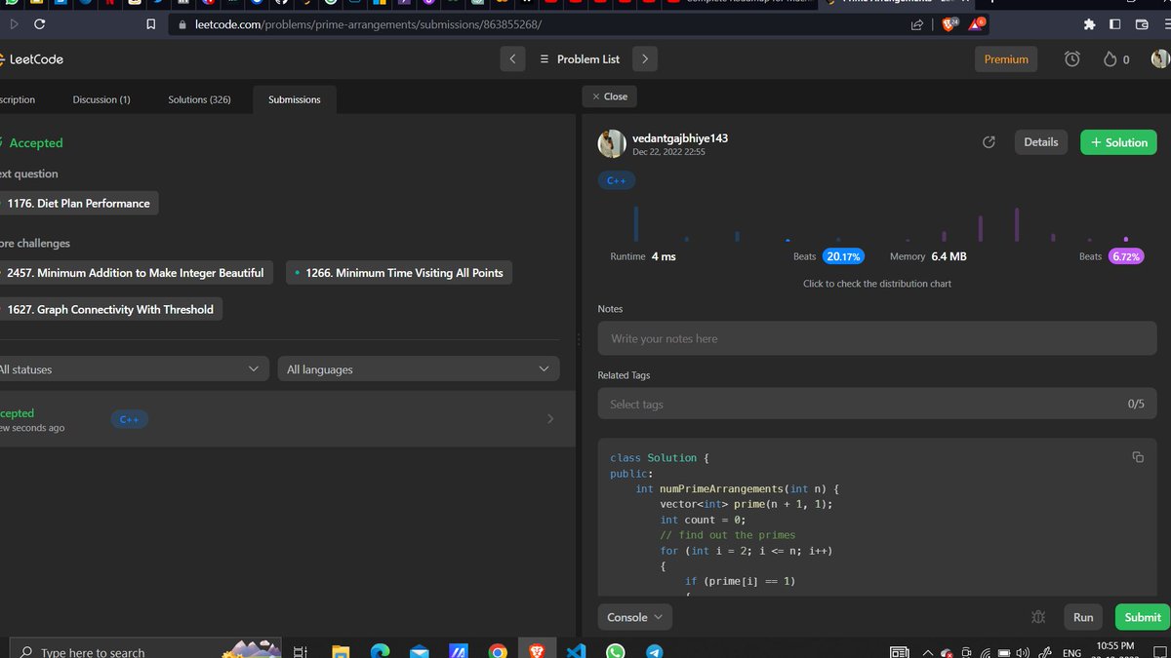1171x658 pixels.
Task: Open Google Chrome in the taskbar
Action: [498, 652]
